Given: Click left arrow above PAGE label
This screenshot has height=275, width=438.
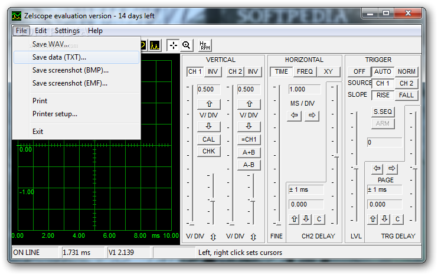Looking at the screenshot, I should [377, 168].
